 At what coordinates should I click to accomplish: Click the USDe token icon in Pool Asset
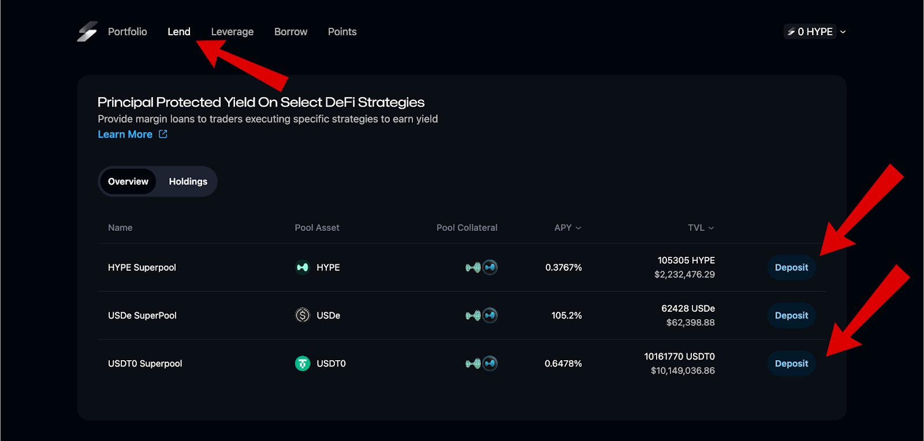point(303,315)
